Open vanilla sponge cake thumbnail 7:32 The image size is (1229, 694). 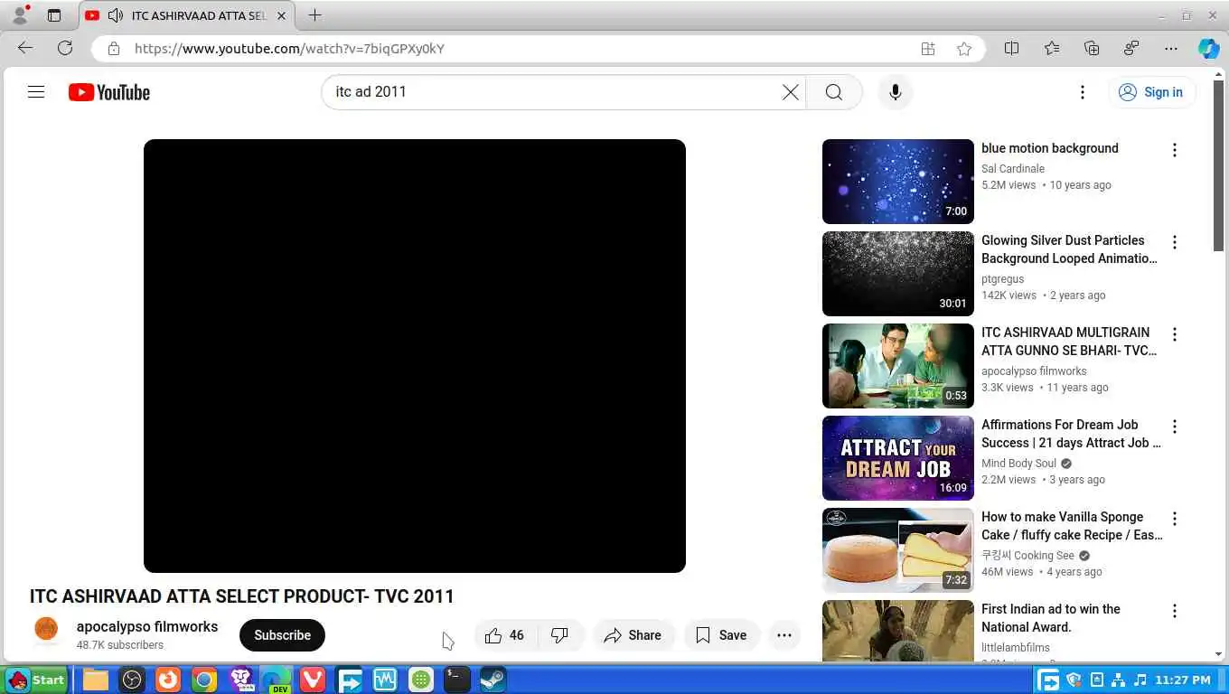[x=898, y=550]
